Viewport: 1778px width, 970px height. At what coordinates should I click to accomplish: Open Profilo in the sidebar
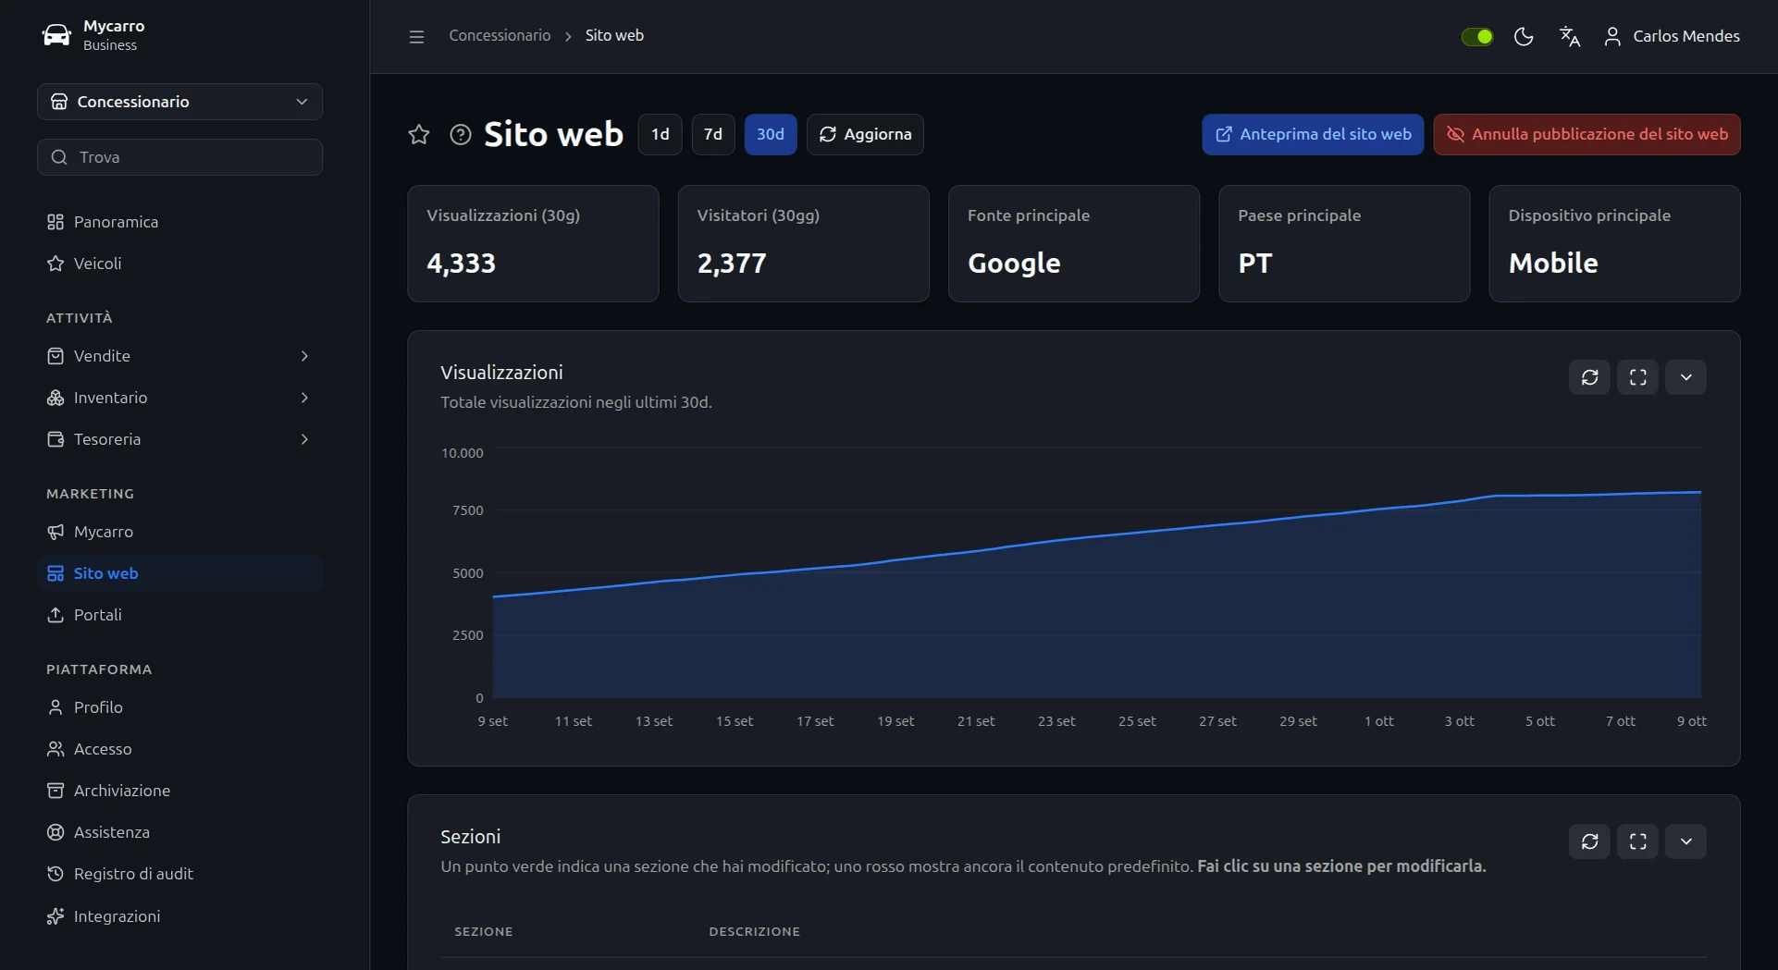click(x=179, y=707)
